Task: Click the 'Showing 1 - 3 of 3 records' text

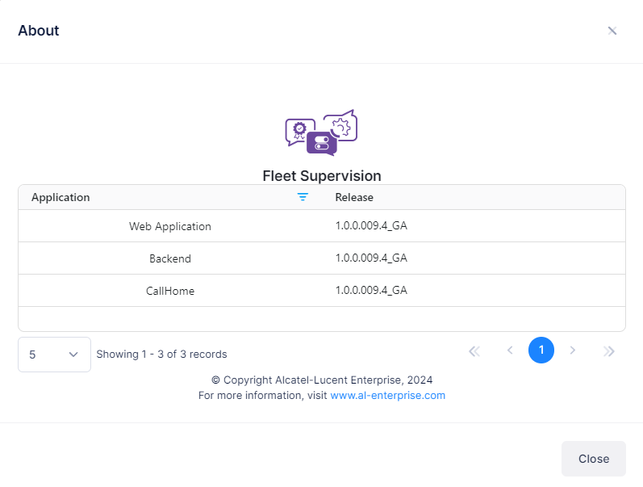Action: (x=161, y=355)
